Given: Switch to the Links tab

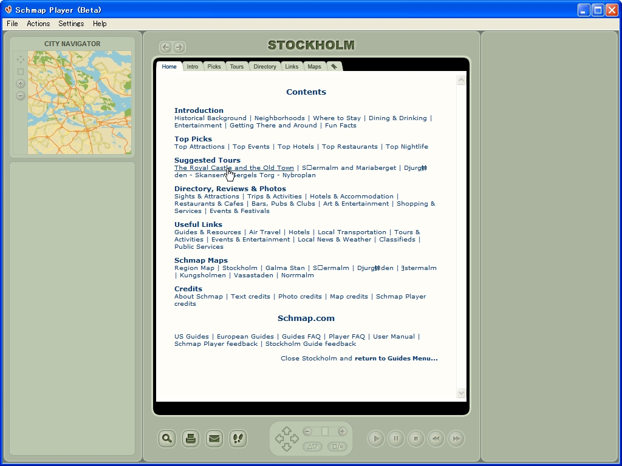Looking at the screenshot, I should 292,67.
